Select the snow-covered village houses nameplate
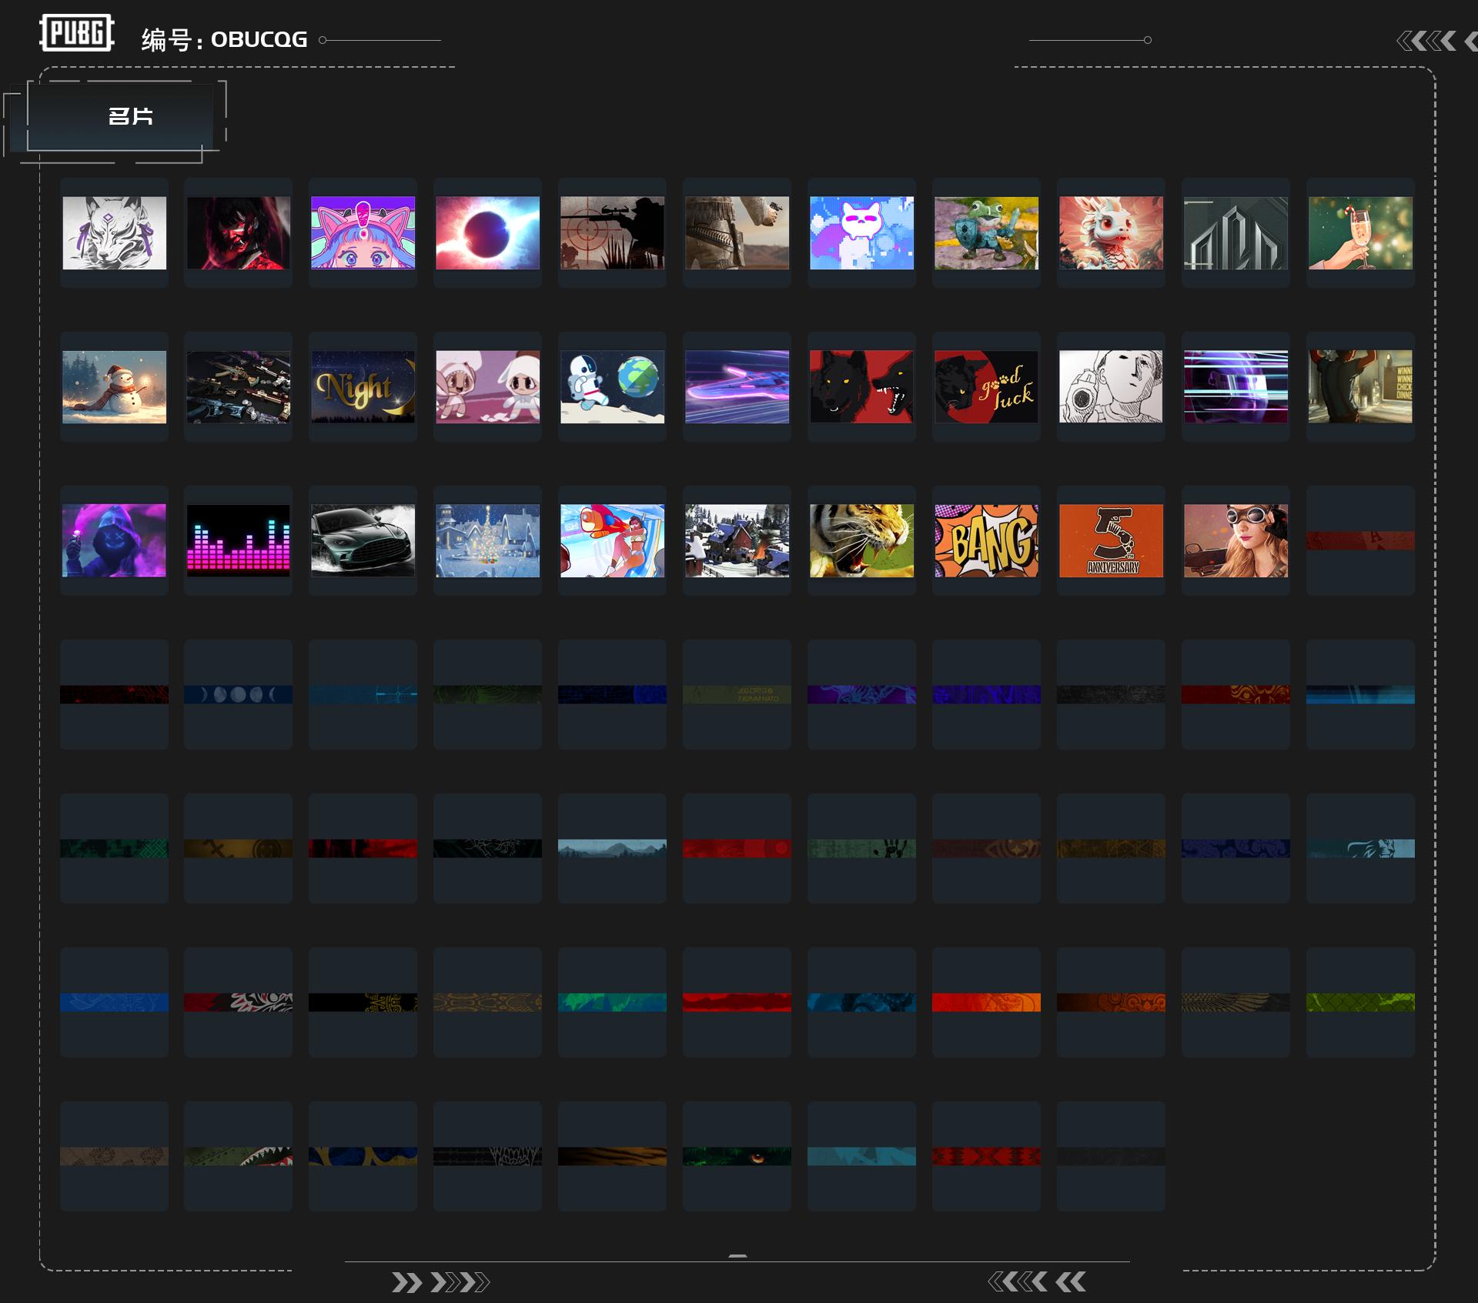 [737, 540]
